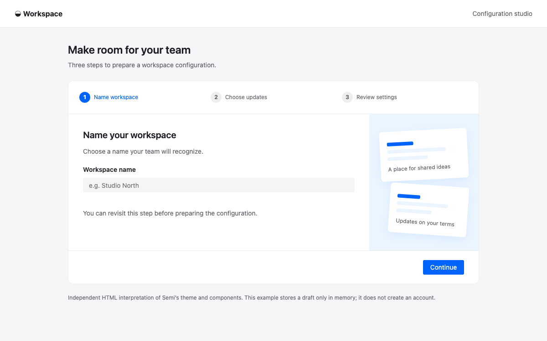Click the 'Three steps to prepare' subtitle

[x=142, y=65]
